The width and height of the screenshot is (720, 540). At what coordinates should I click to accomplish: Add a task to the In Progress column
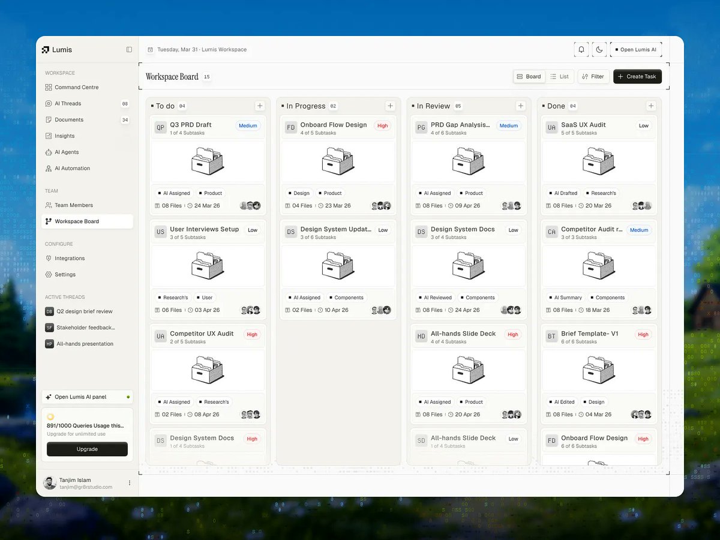point(390,106)
